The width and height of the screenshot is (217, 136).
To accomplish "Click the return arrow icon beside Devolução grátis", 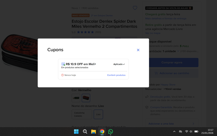I will (147, 97).
